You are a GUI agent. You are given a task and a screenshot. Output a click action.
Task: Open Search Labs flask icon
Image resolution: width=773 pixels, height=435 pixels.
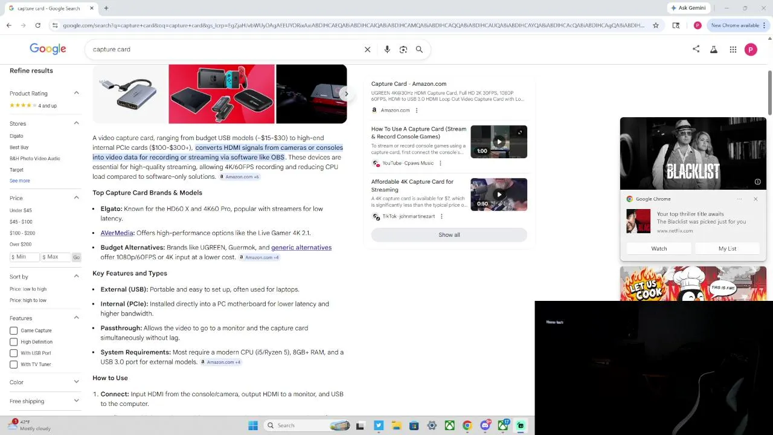pos(714,50)
